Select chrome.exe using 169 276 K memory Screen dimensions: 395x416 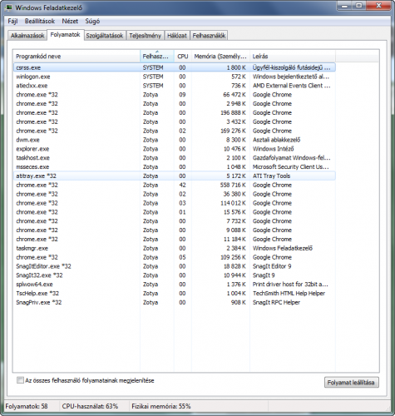coord(175,131)
